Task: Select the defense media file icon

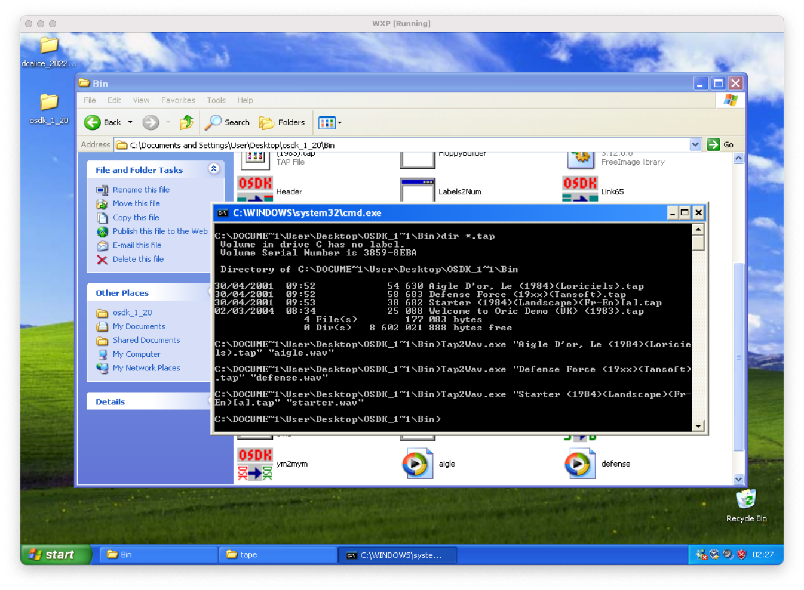Action: pos(580,464)
